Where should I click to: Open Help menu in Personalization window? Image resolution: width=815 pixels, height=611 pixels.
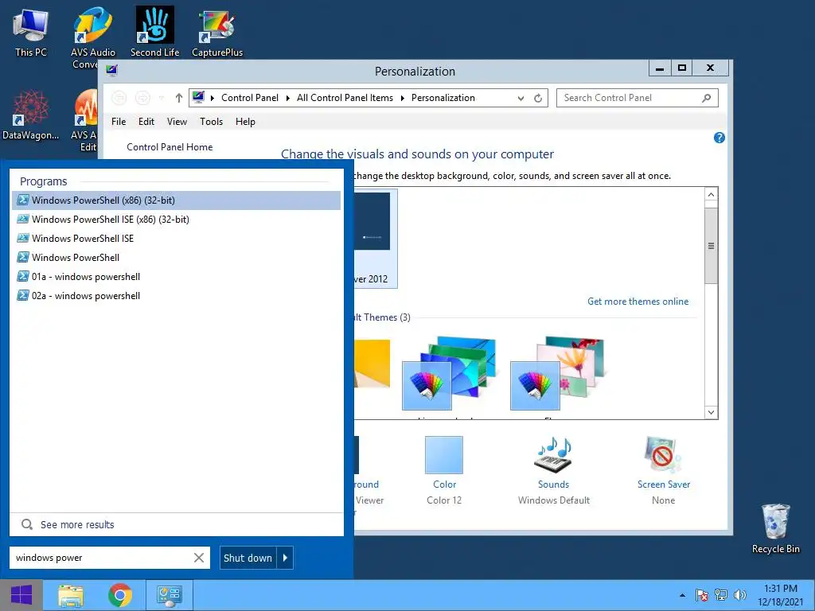pos(245,122)
